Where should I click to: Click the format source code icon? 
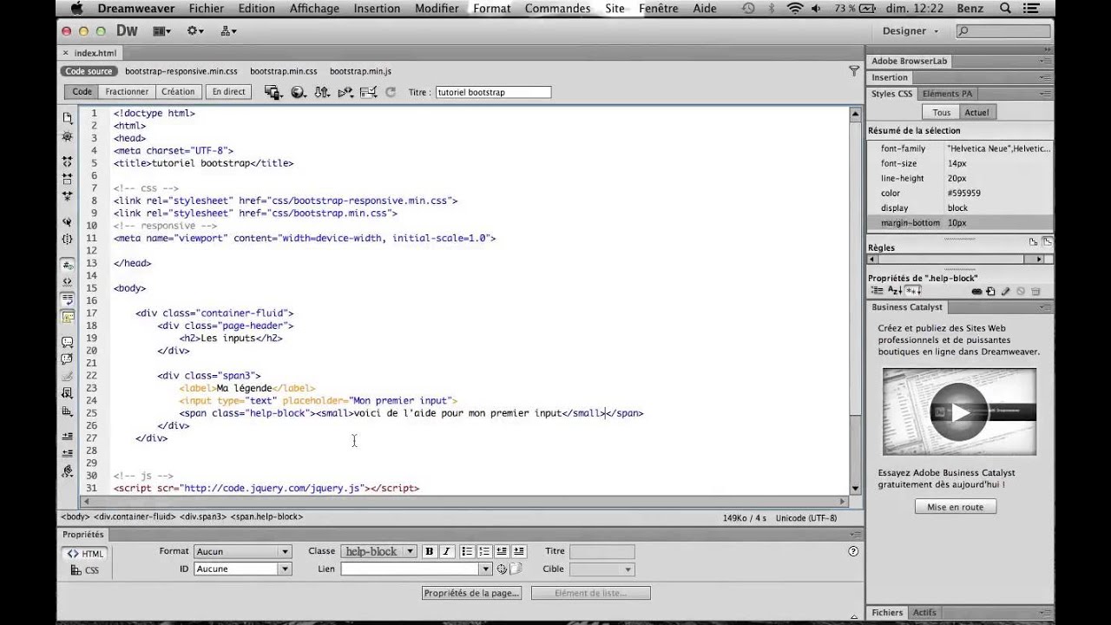tap(68, 471)
